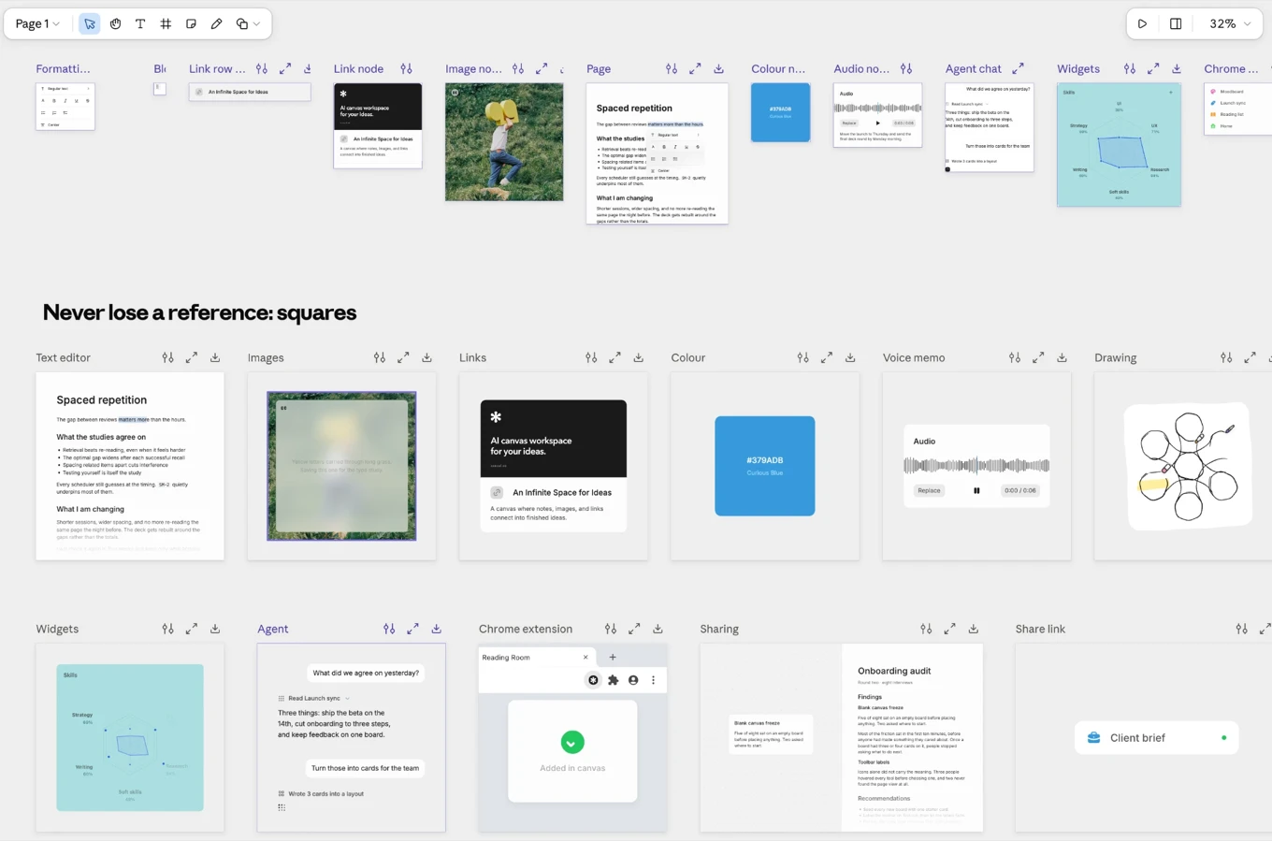
Task: Toggle the side panel layout icon
Action: tap(1176, 23)
